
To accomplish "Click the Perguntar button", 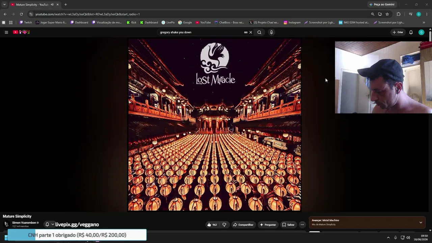I will coord(268,224).
